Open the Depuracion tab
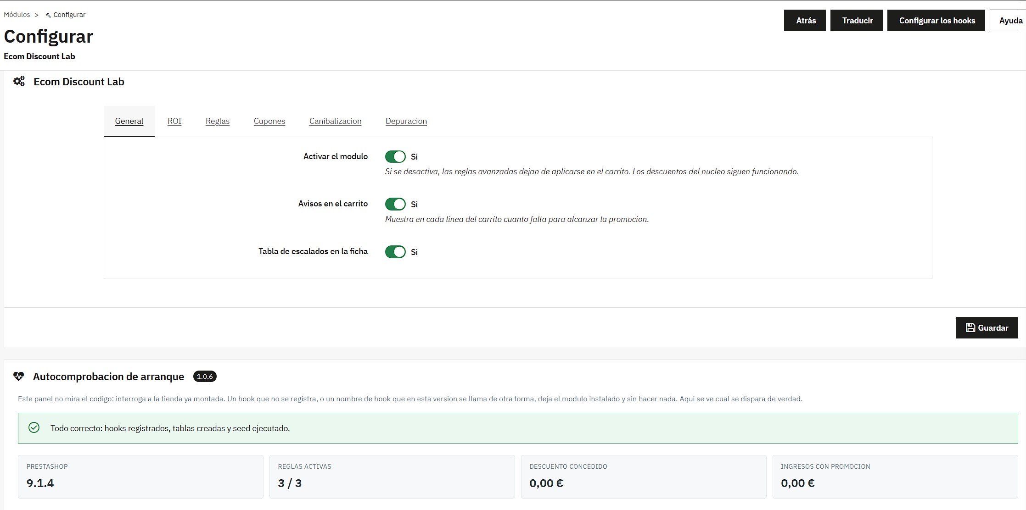 406,121
